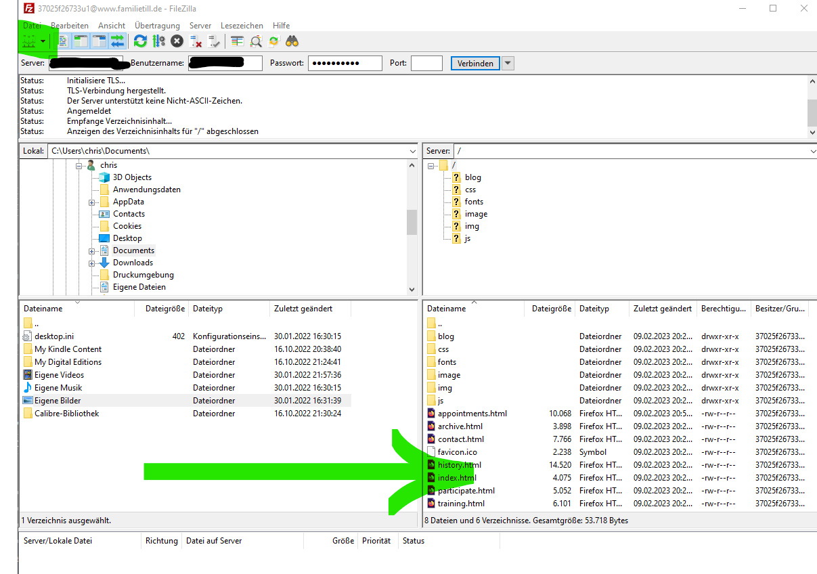Open the Site Manager dropdown arrow
817x574 pixels.
coord(43,41)
